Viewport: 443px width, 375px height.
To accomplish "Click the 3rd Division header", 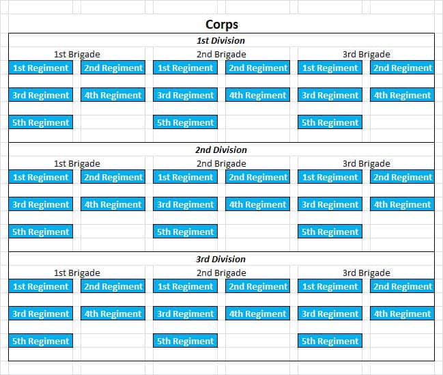I will pos(221,259).
